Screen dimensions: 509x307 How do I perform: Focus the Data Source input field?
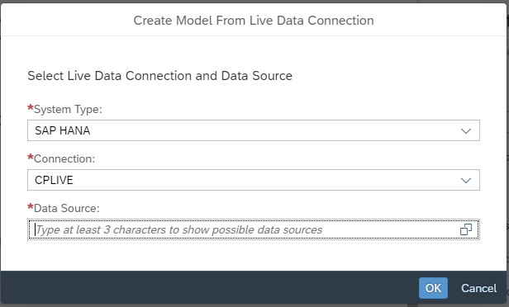click(x=253, y=229)
